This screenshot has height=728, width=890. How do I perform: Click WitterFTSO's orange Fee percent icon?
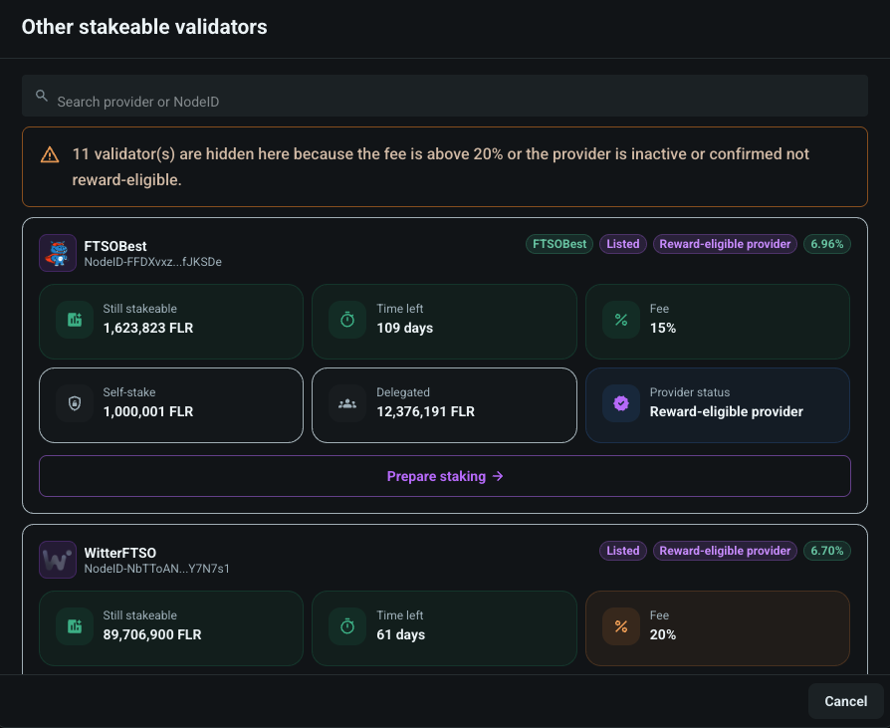[621, 626]
